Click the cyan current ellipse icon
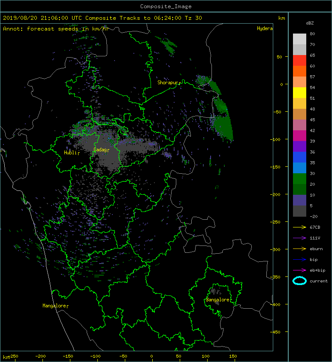 (x=299, y=281)
